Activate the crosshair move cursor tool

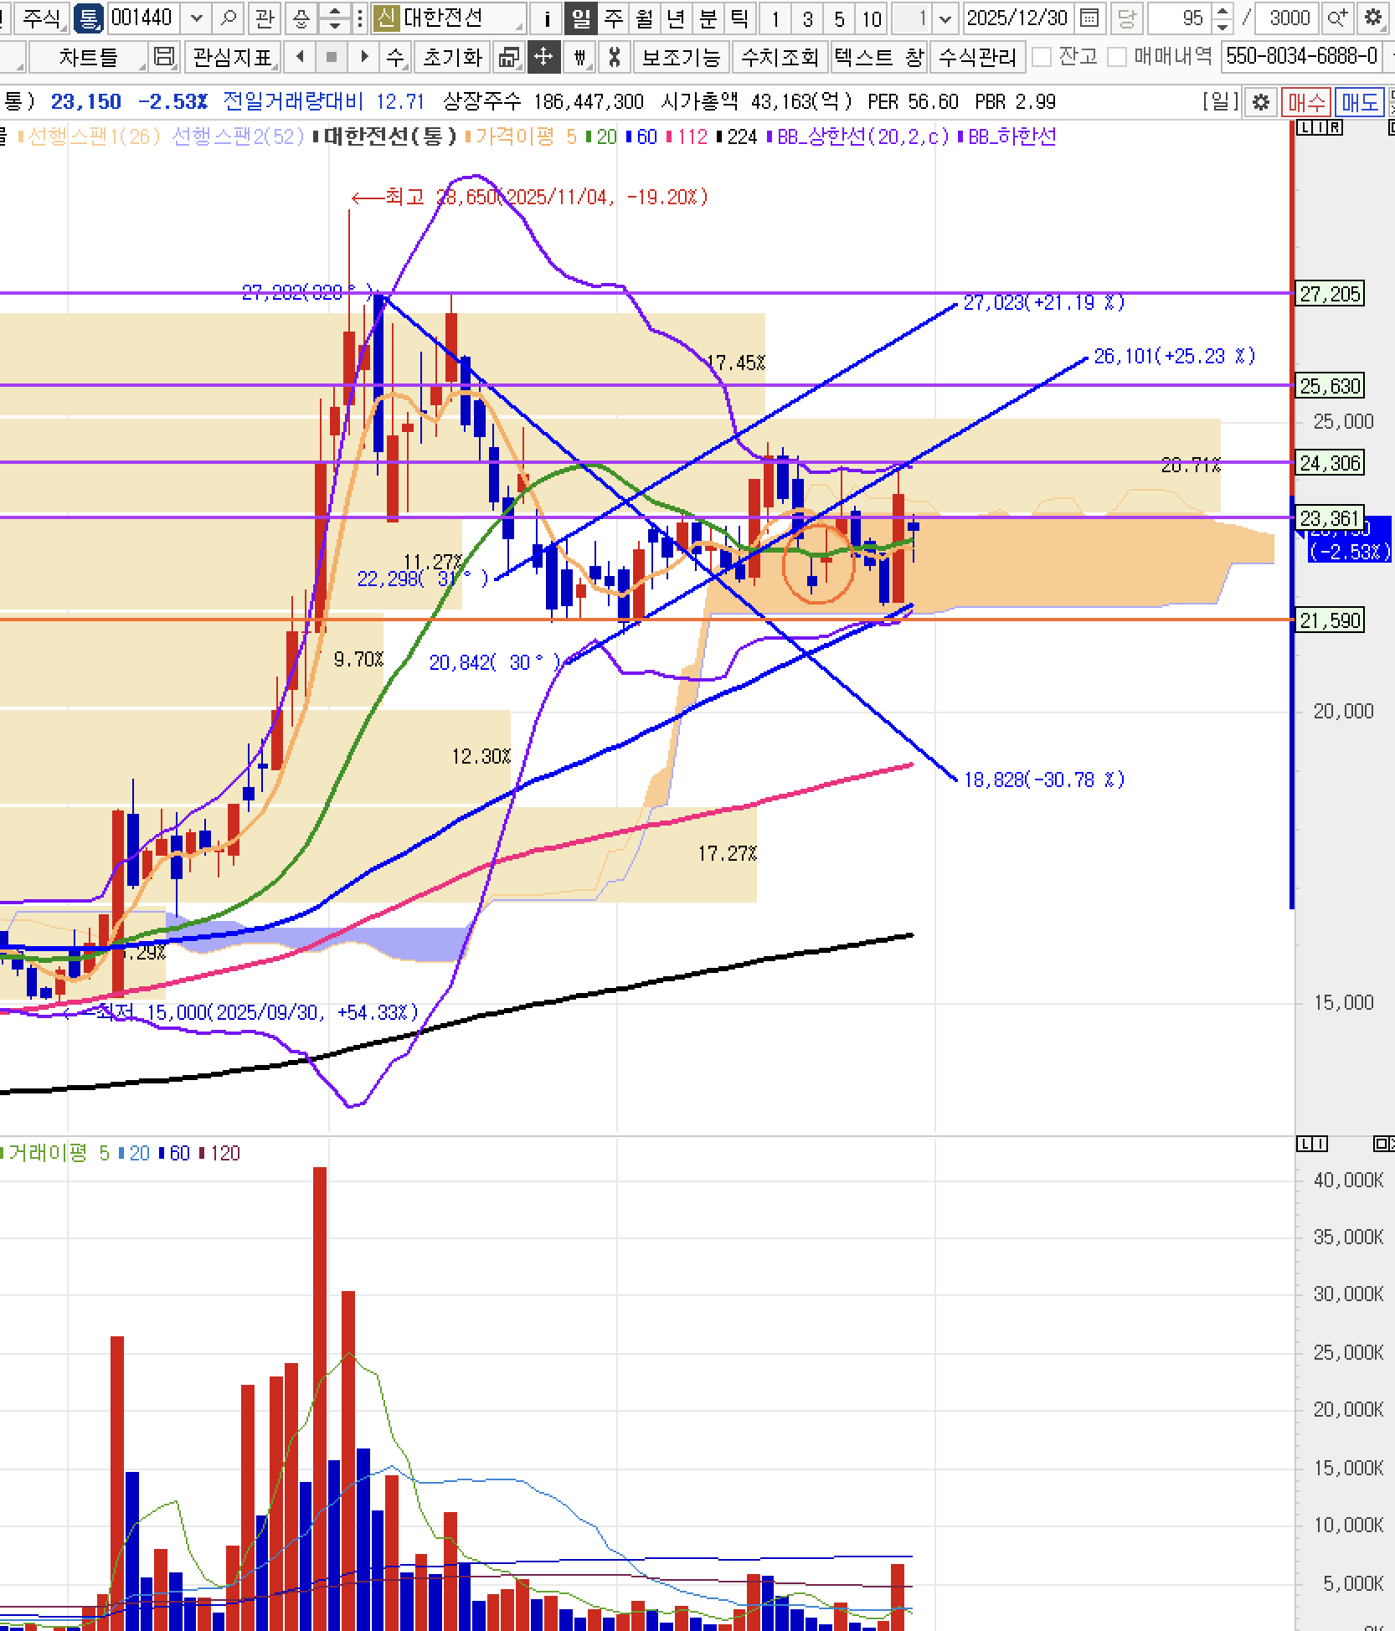click(543, 57)
